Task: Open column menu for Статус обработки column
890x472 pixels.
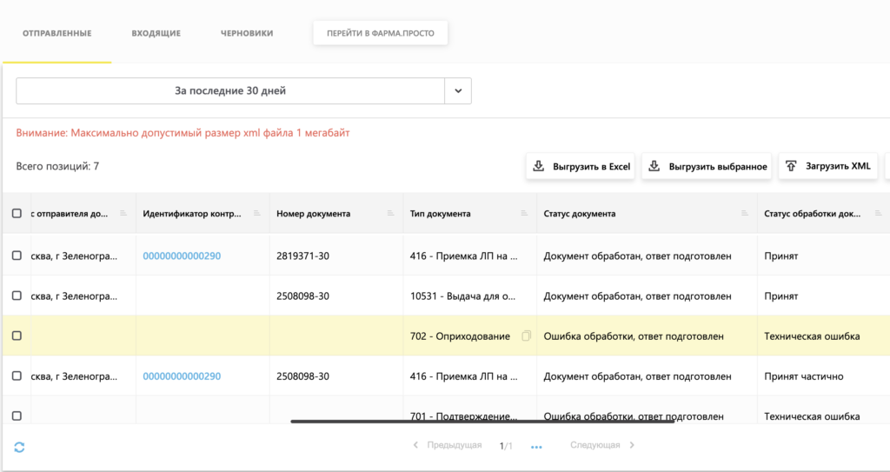Action: (877, 214)
